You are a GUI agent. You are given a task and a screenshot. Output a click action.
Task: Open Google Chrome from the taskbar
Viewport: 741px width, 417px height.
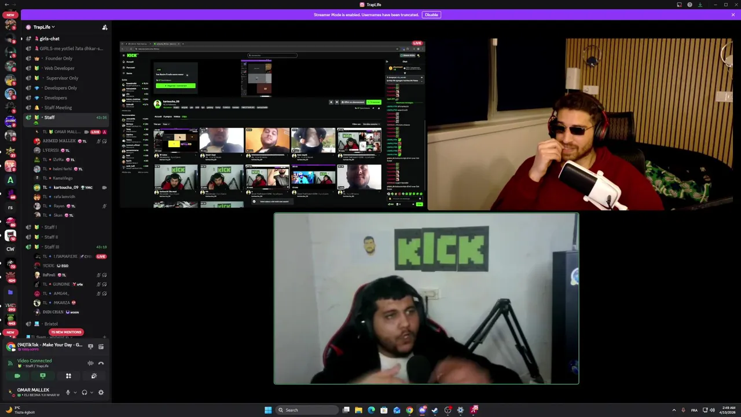tap(409, 410)
